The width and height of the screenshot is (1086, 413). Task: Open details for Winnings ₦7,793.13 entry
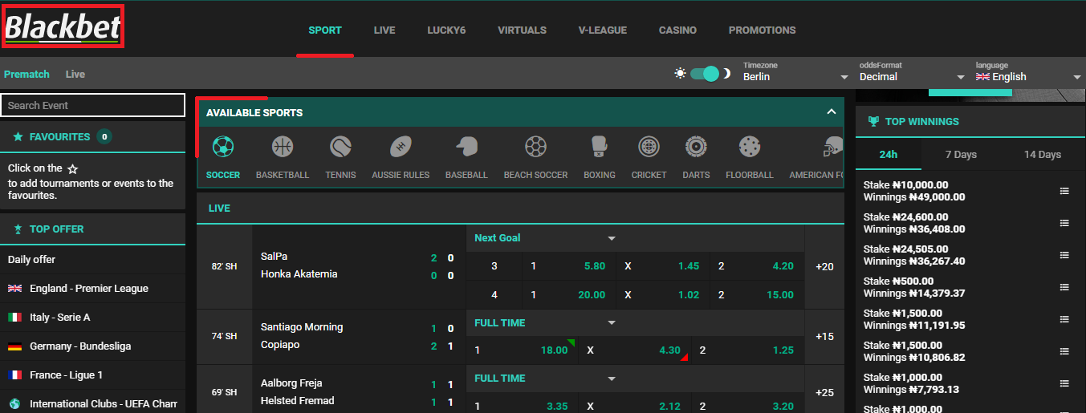[1064, 383]
